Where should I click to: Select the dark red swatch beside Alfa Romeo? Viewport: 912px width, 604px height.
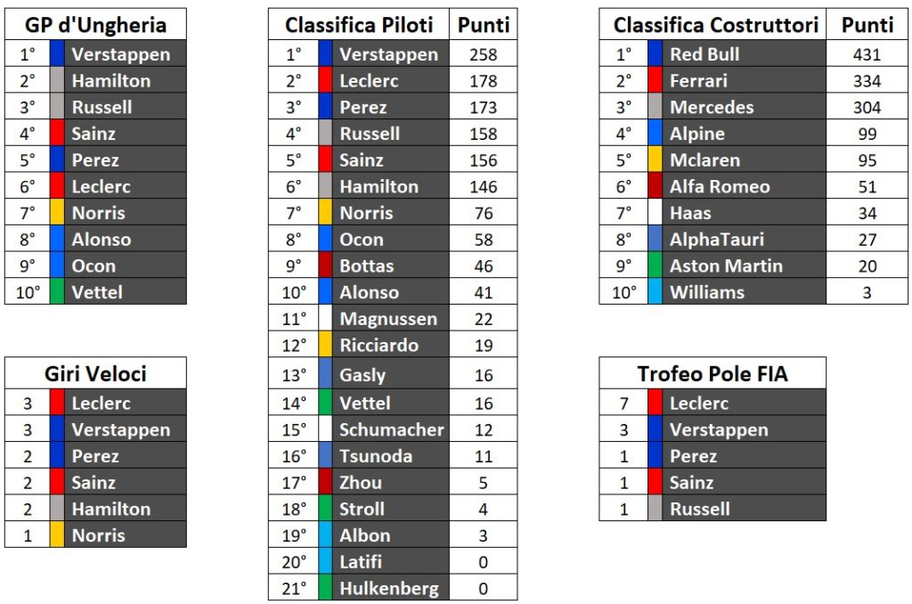655,186
